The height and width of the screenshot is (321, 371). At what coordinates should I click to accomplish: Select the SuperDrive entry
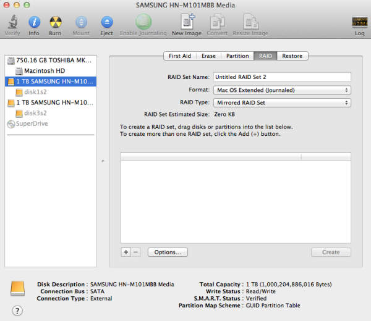tap(51, 124)
